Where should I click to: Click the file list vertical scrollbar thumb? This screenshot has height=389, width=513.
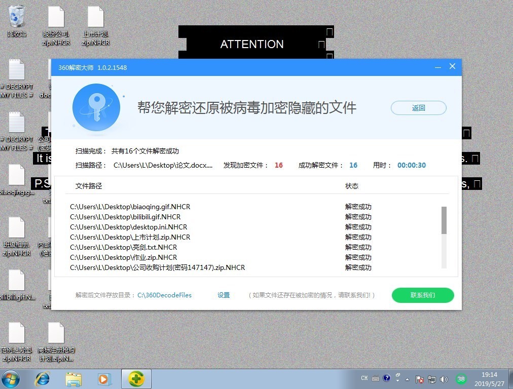pos(444,220)
